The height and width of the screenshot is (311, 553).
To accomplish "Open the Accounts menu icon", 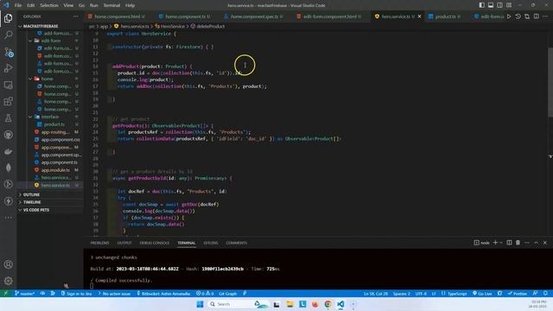I will (8, 264).
